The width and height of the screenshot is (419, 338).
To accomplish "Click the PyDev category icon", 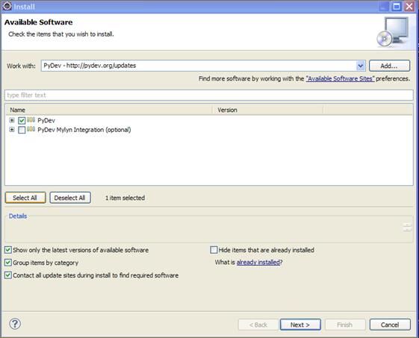I will tap(31, 120).
